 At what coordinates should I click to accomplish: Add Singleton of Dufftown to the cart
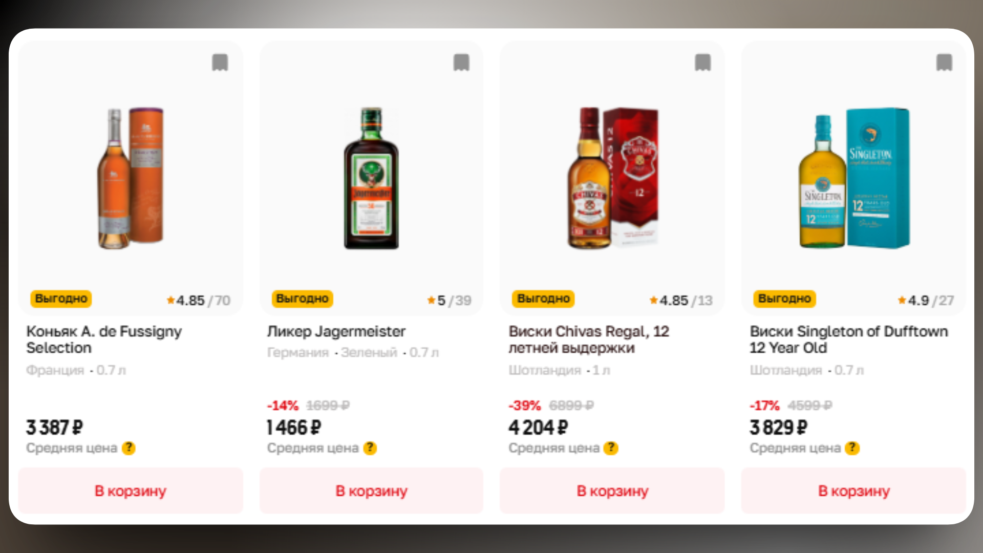point(853,490)
